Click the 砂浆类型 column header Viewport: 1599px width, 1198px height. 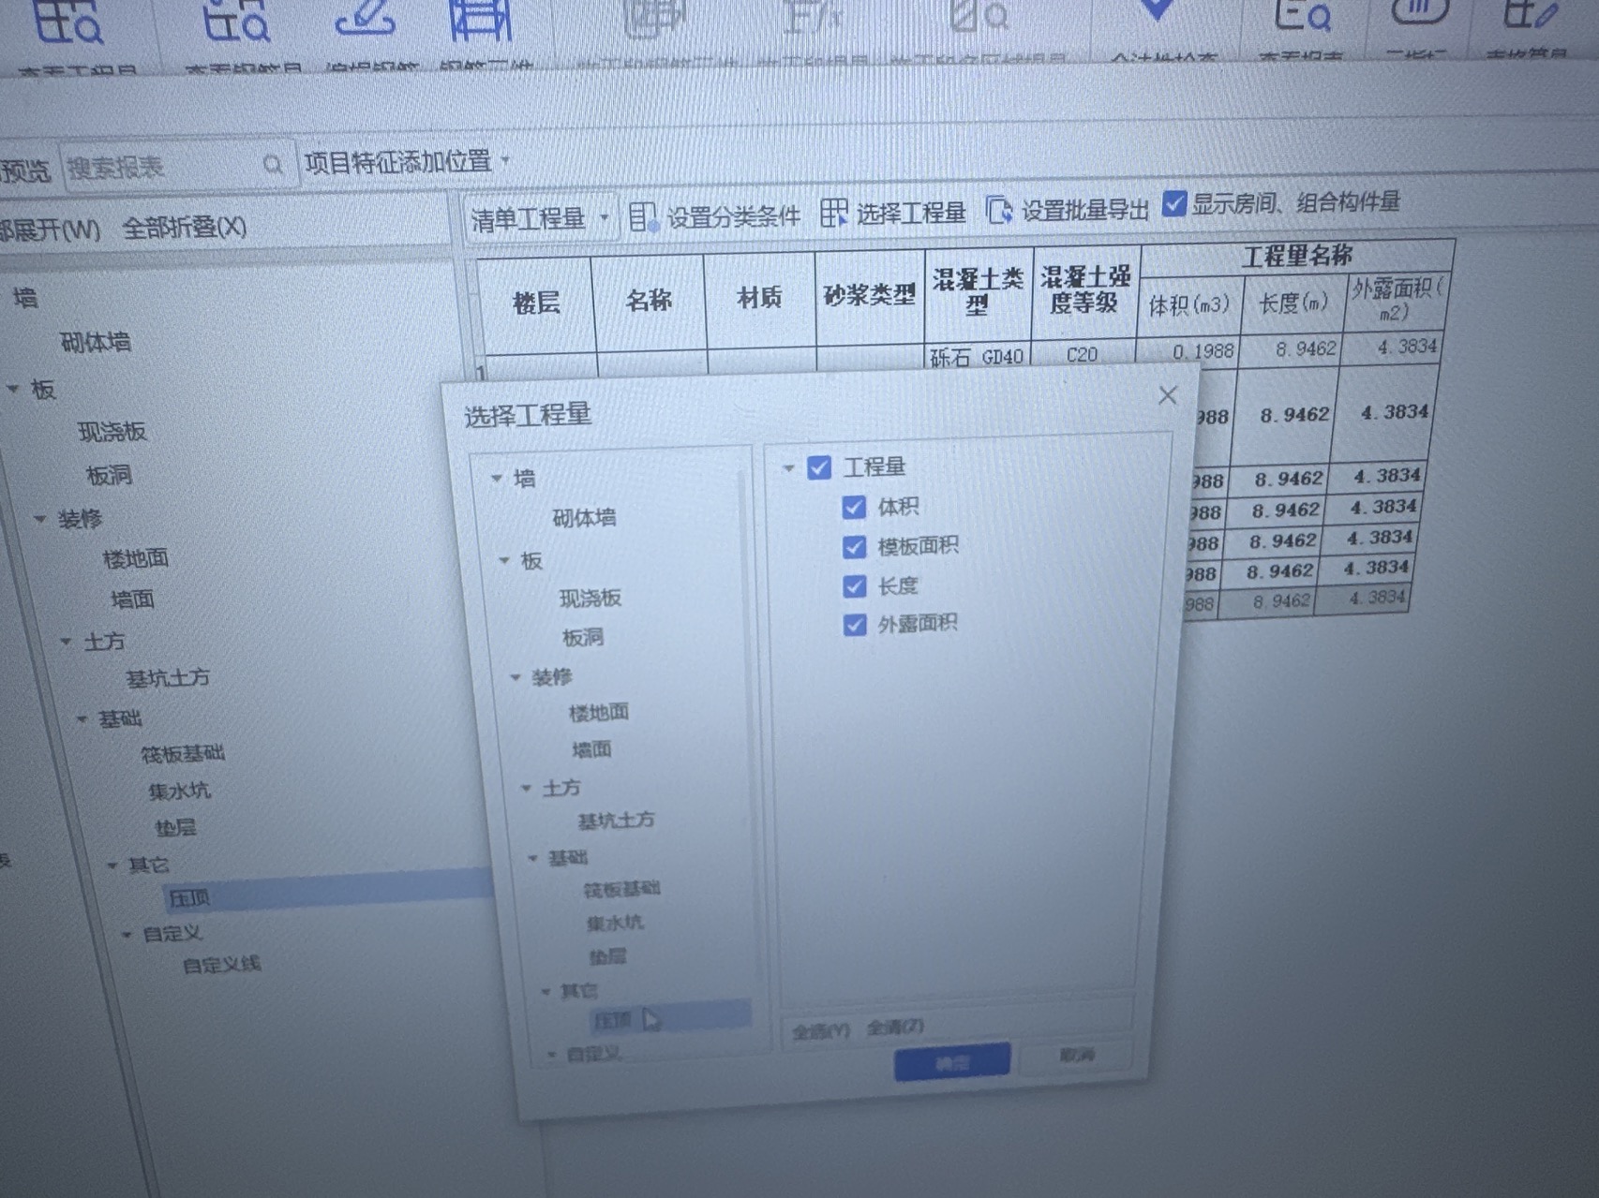tap(870, 296)
